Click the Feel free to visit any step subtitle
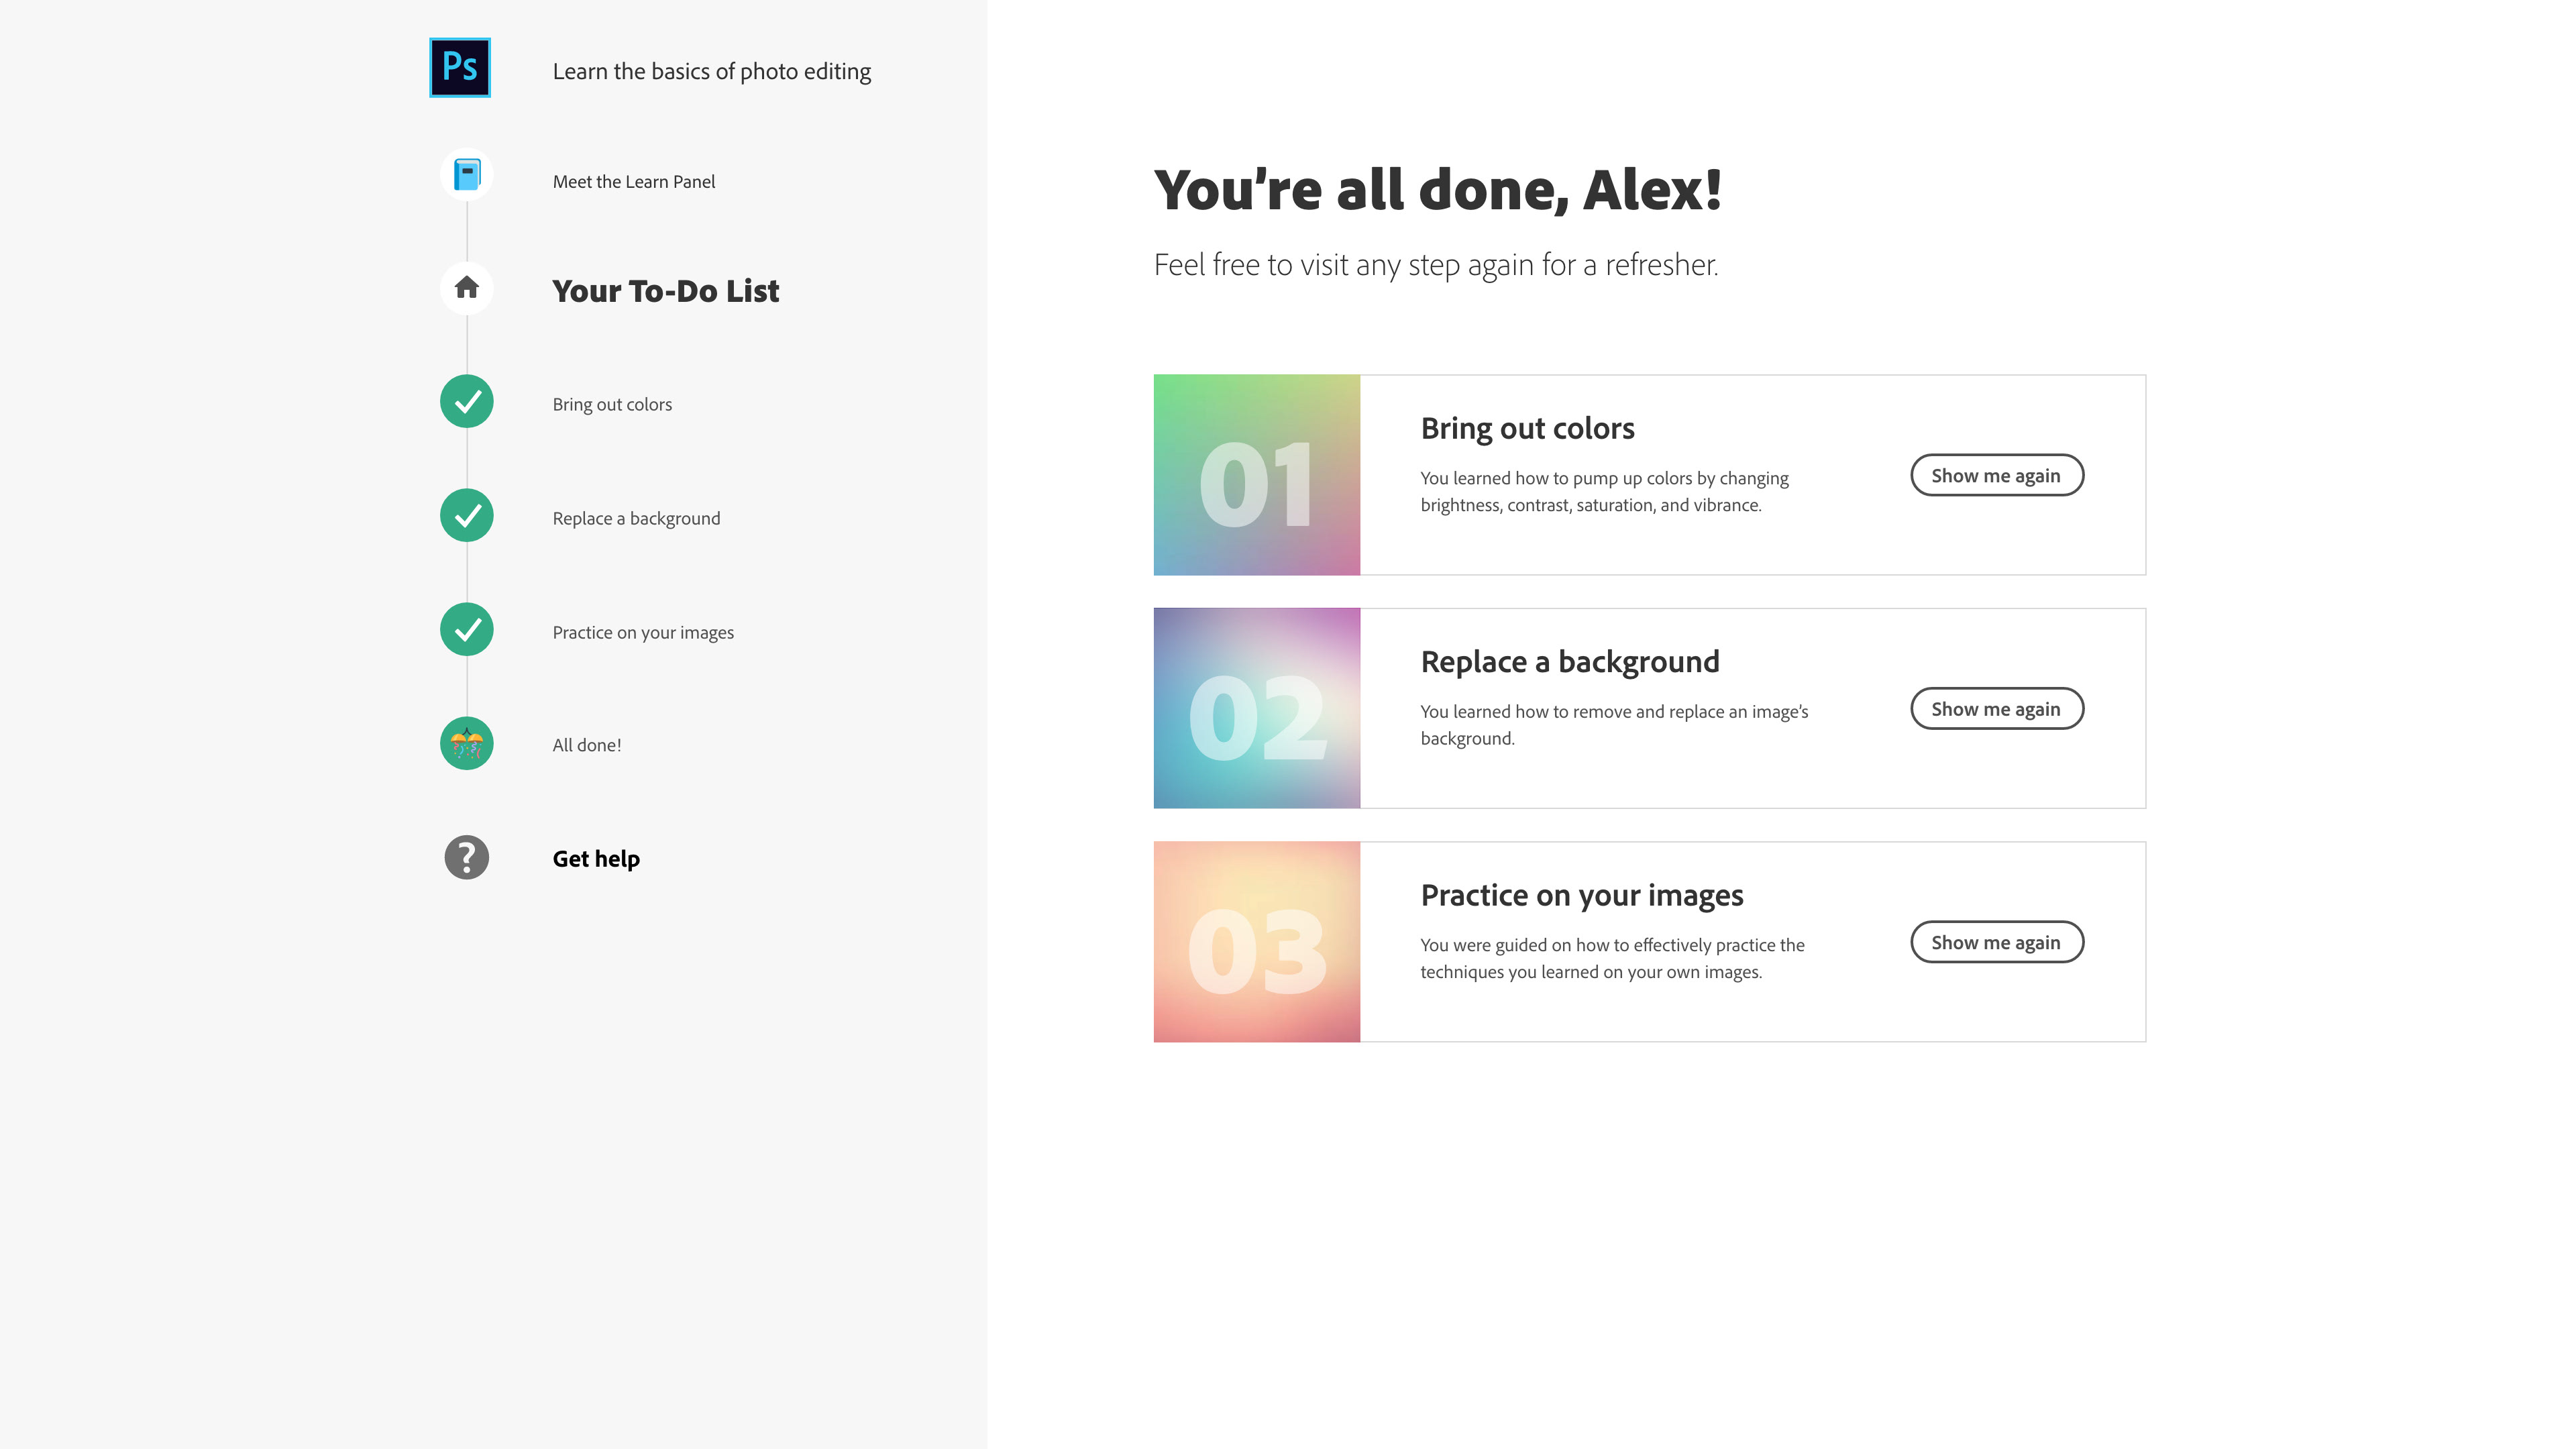 pos(1436,265)
